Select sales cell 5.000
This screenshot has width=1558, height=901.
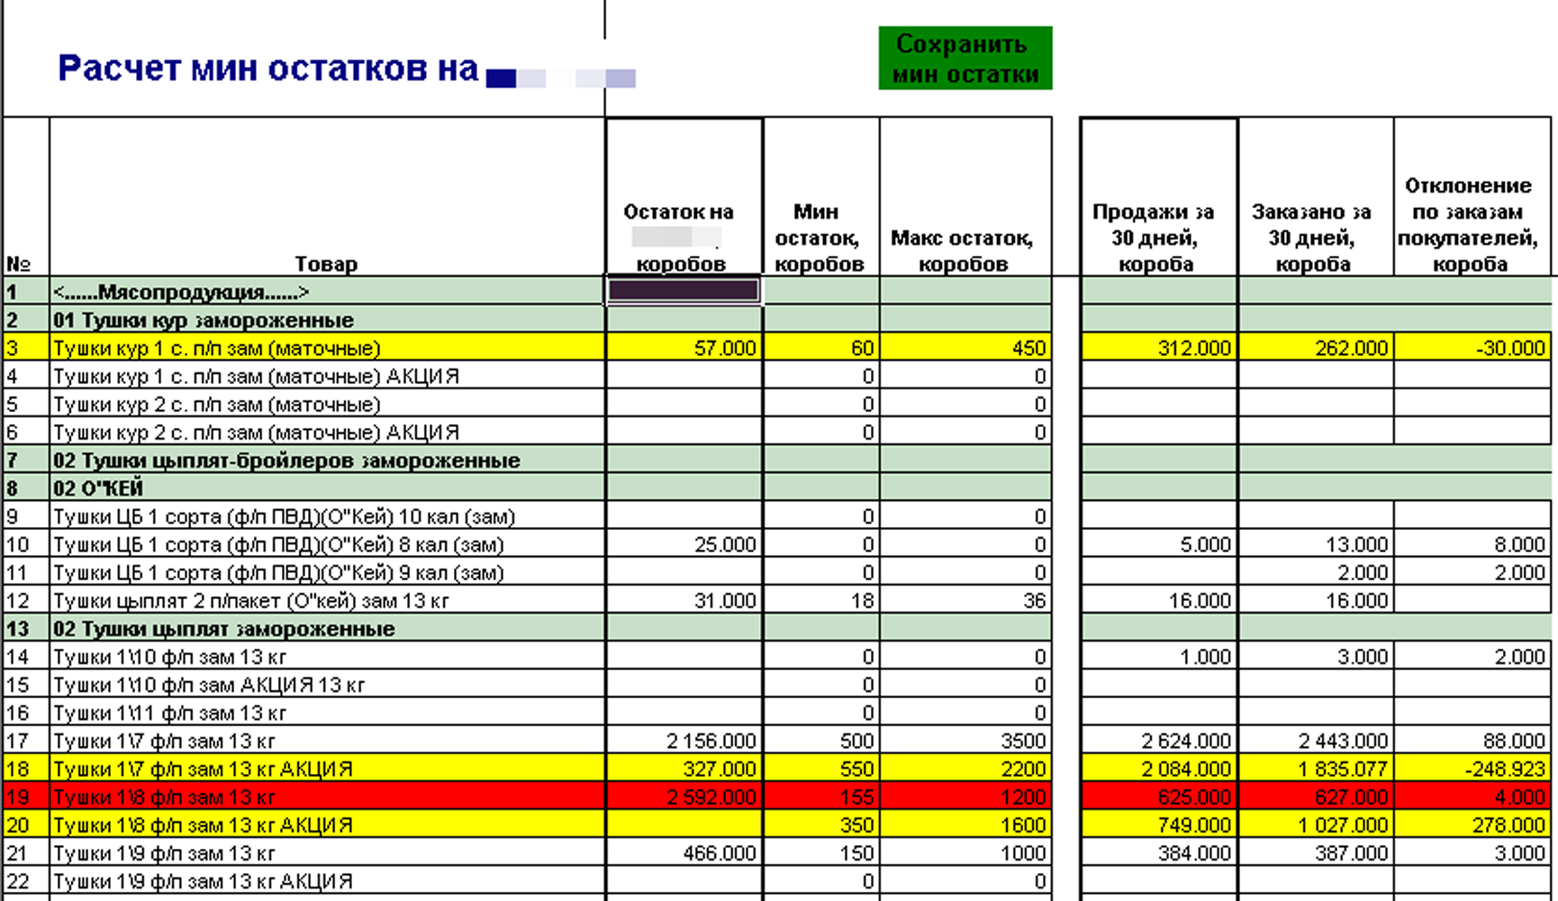point(1159,544)
